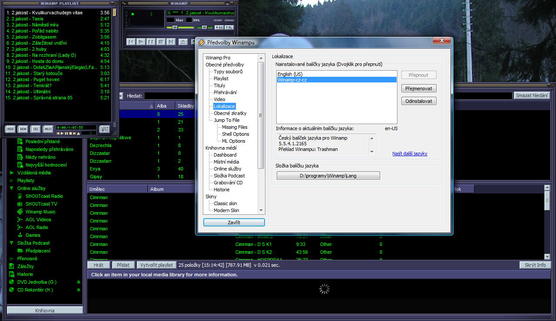Image resolution: width=556 pixels, height=321 pixels.
Task: Click Pause button in Winamp main window
Action: (x=151, y=42)
